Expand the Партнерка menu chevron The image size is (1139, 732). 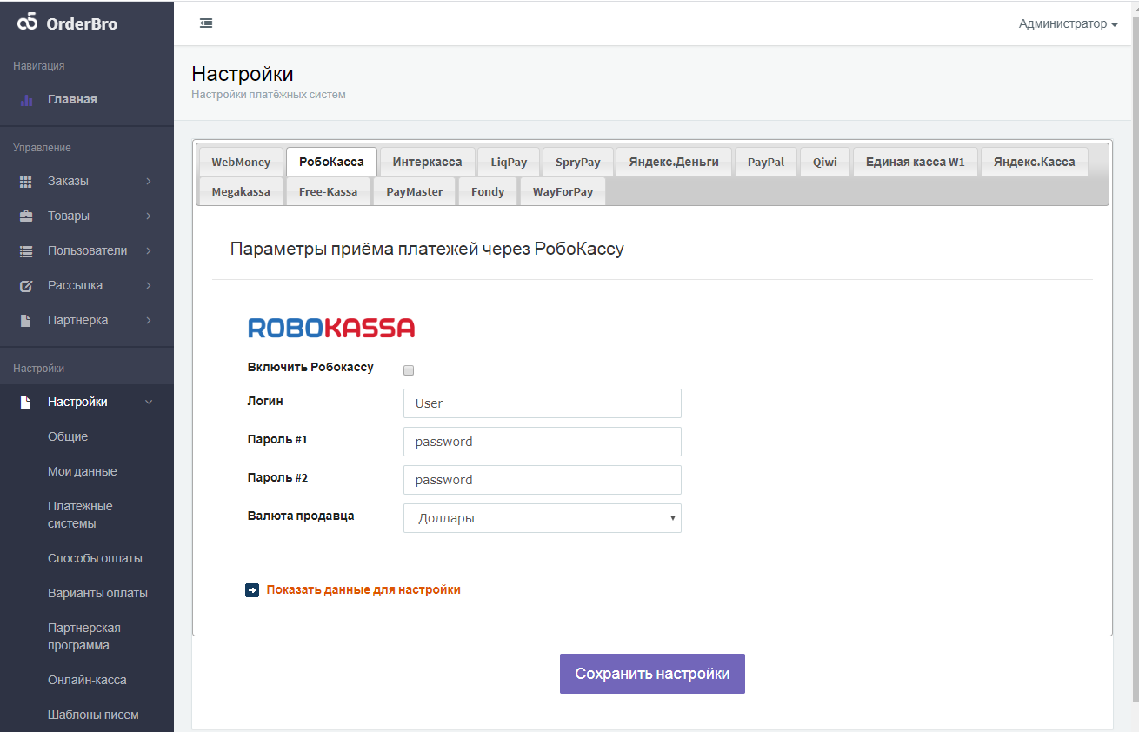click(x=149, y=321)
